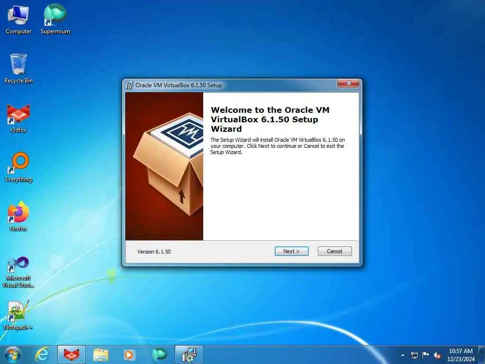Click the muted volume tray icon
This screenshot has height=364, width=485.
click(x=437, y=355)
